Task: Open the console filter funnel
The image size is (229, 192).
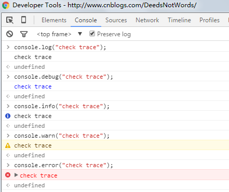Action: click(24, 34)
